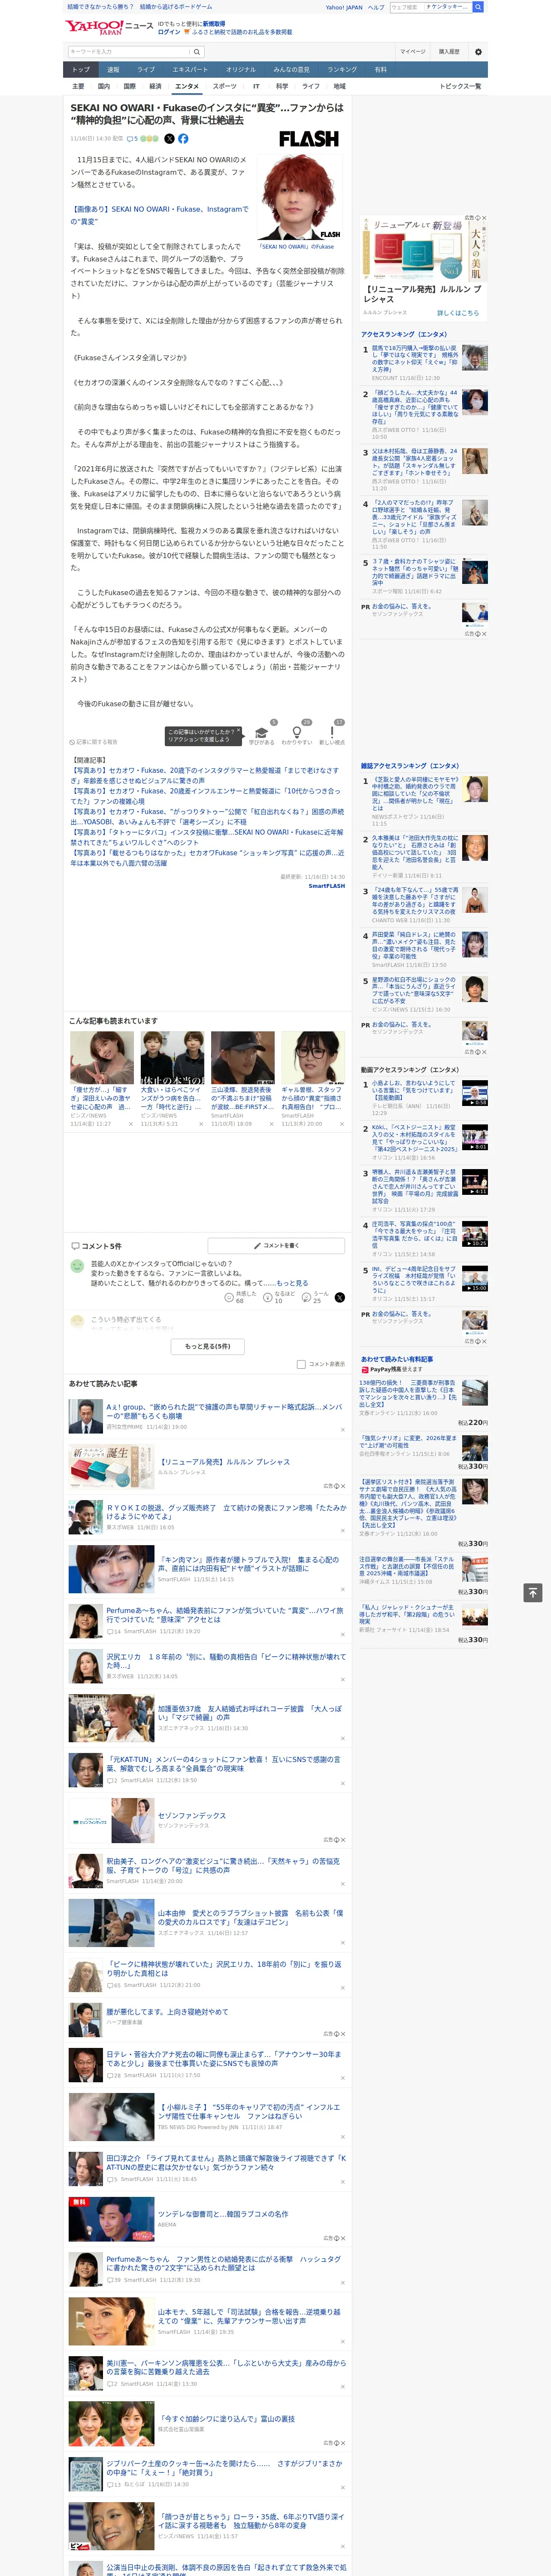React with the わかりやすい lightbulb icon
The height and width of the screenshot is (2576, 551).
(x=297, y=733)
